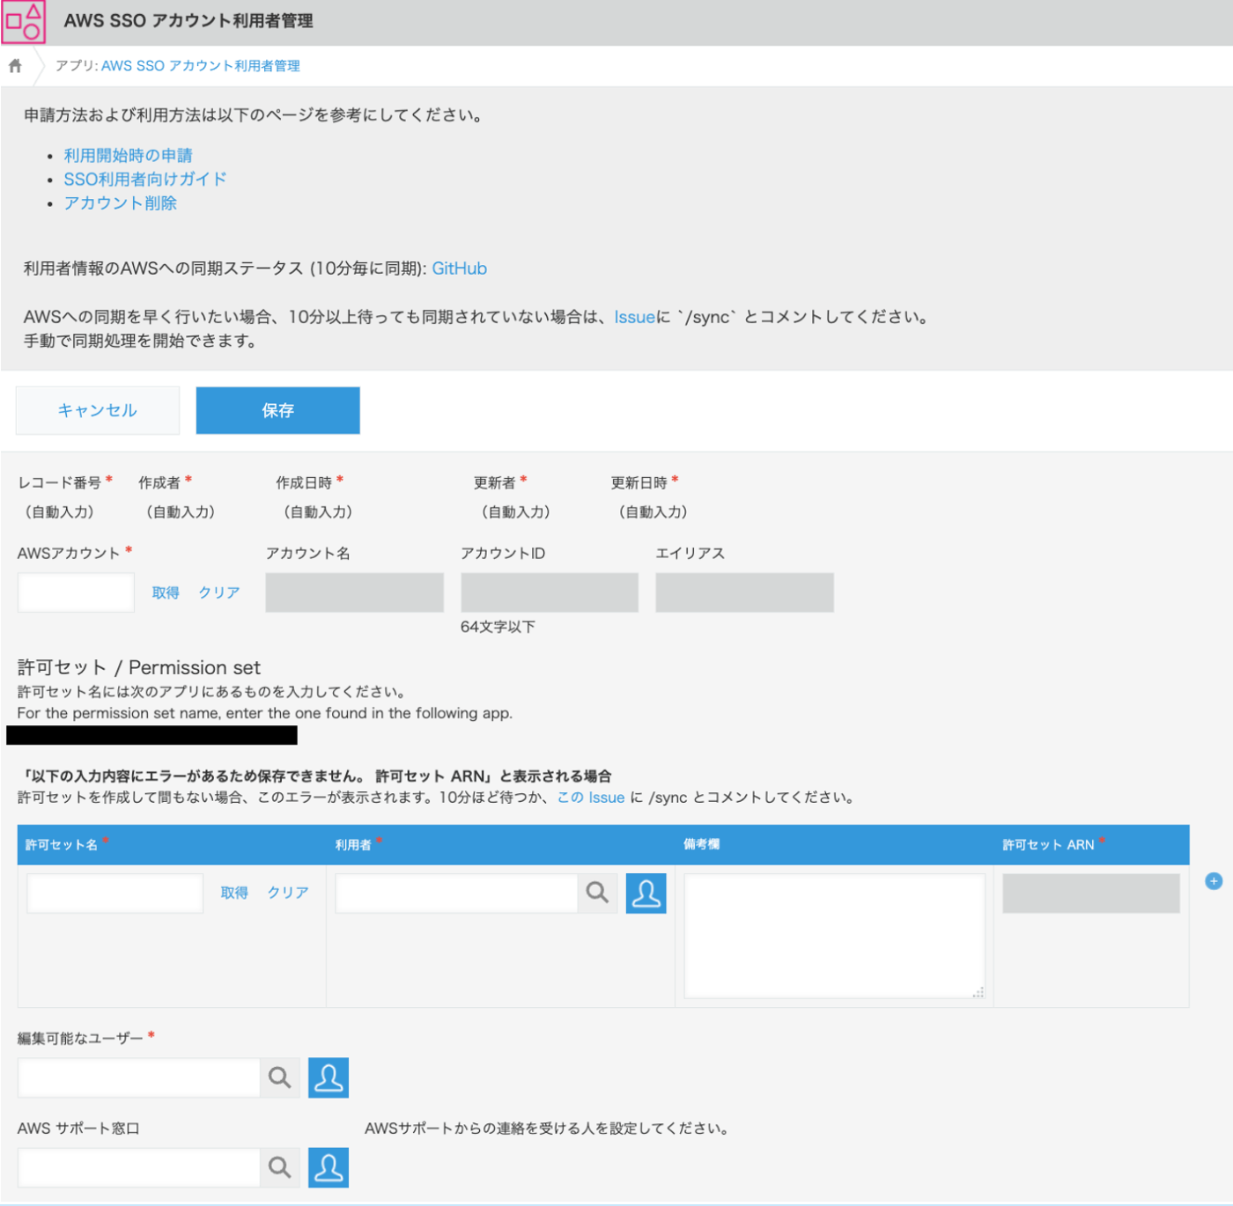Click the 更新日時 label

[639, 482]
